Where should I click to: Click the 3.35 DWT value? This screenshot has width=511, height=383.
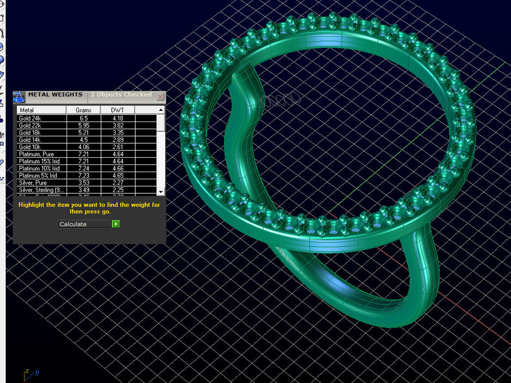pyautogui.click(x=118, y=133)
